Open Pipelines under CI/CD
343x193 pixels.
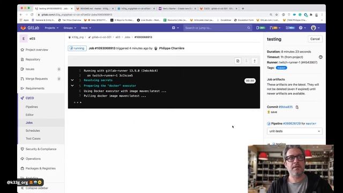32,107
